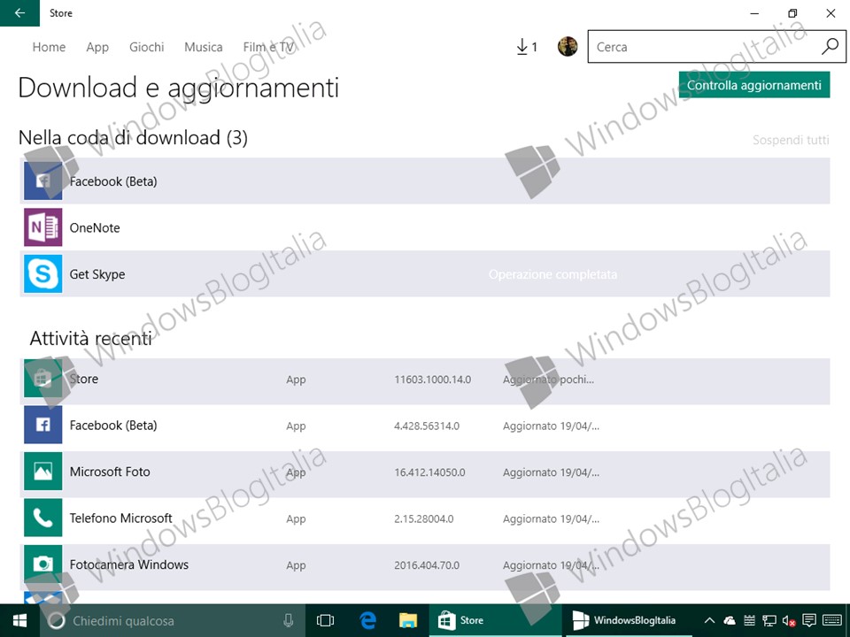
Task: Select Facebook (Beta) name in recent activity
Action: tap(113, 426)
